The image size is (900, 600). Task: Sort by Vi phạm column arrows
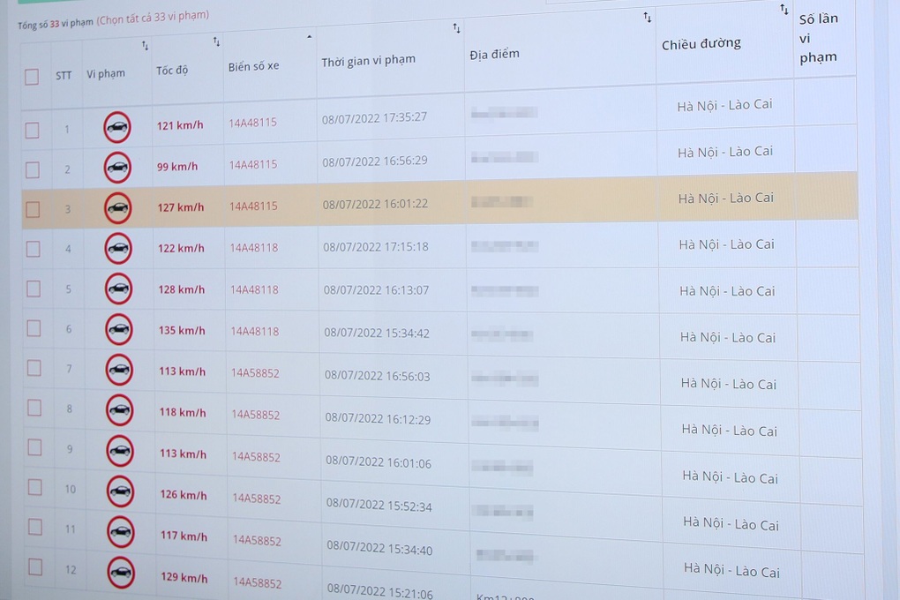pyautogui.click(x=146, y=46)
